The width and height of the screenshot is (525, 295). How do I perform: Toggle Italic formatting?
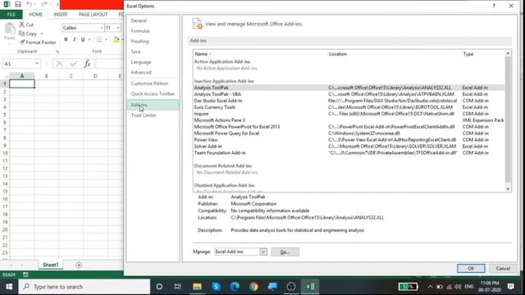[x=75, y=39]
